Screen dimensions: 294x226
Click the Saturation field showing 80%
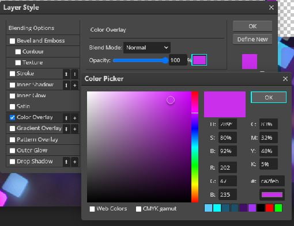coord(228,137)
